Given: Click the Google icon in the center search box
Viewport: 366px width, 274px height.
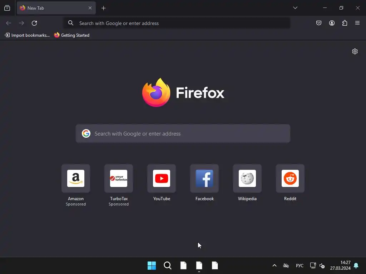Looking at the screenshot, I should [86, 133].
